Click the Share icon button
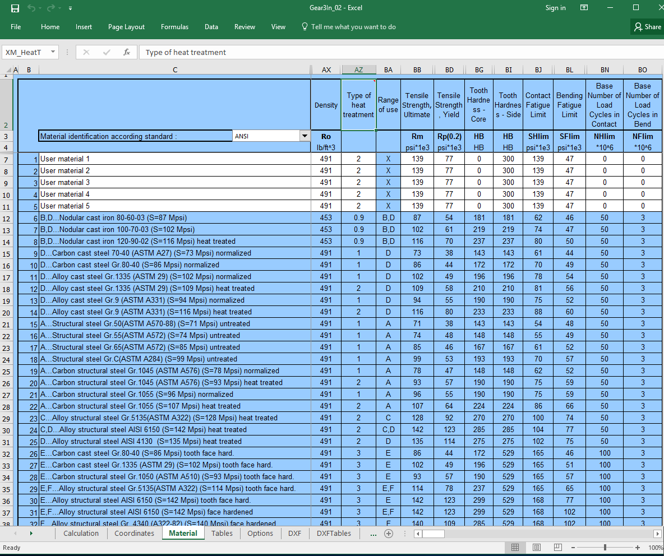Screen dimensions: 664x556 [x=647, y=27]
